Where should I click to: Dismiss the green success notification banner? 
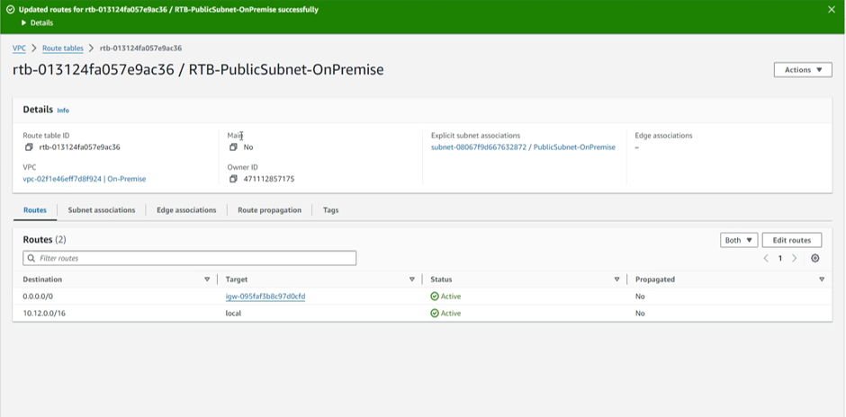click(x=832, y=10)
